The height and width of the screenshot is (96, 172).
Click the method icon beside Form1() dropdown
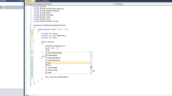[116, 4]
